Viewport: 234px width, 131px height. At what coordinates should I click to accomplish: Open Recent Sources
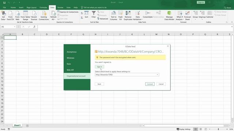[34, 15]
